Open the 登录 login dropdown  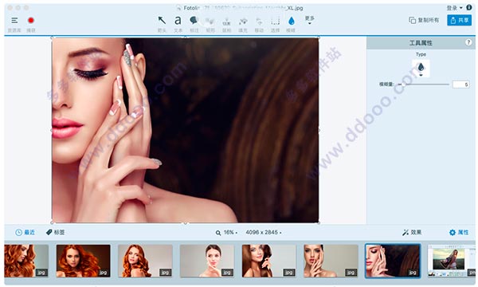tap(454, 8)
